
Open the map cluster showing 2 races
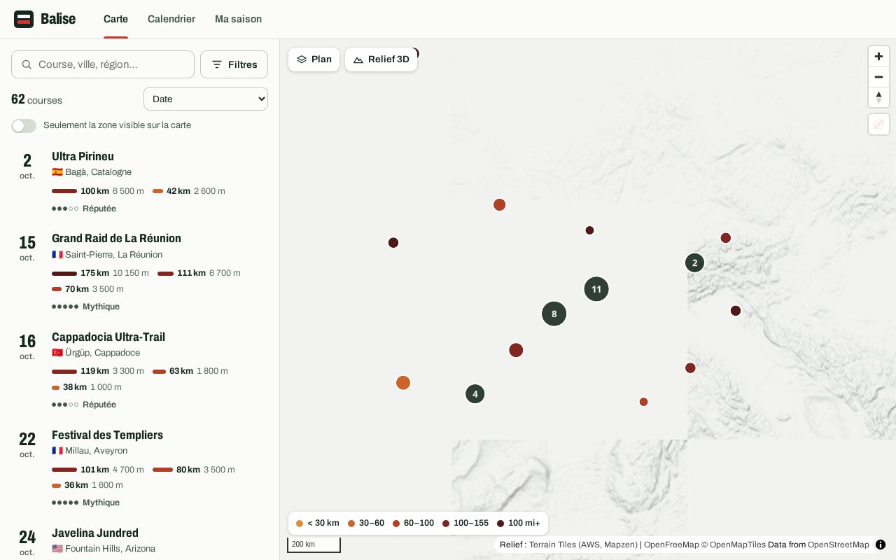click(694, 263)
